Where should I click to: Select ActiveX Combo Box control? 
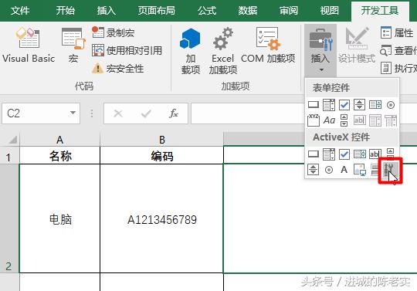click(329, 154)
